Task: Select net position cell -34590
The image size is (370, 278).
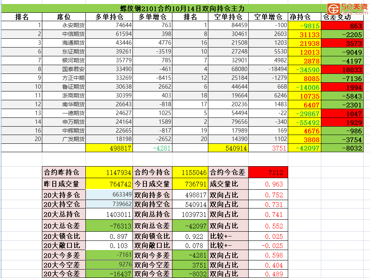Action: (x=305, y=69)
